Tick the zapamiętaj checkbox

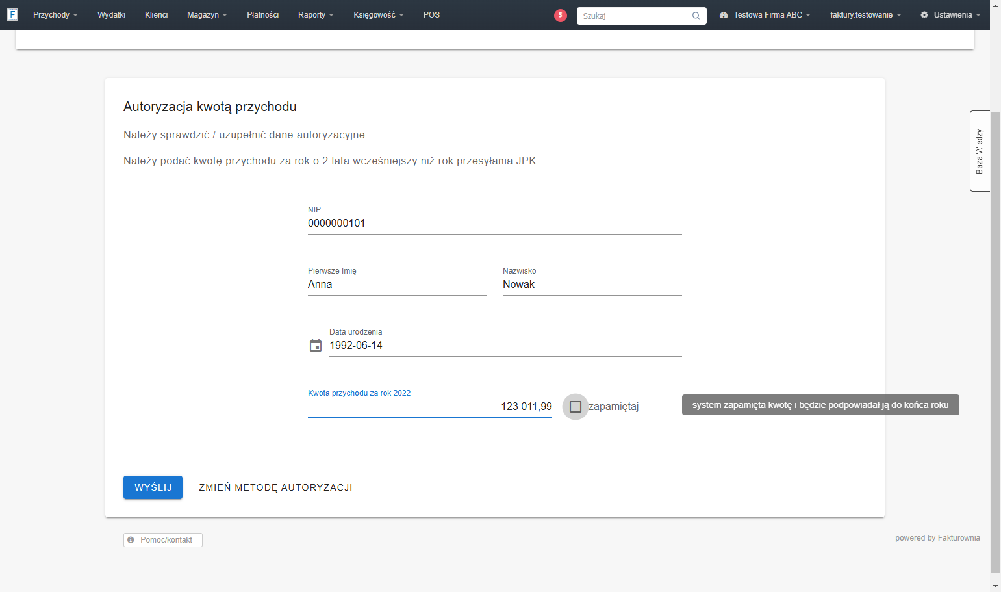pyautogui.click(x=576, y=407)
